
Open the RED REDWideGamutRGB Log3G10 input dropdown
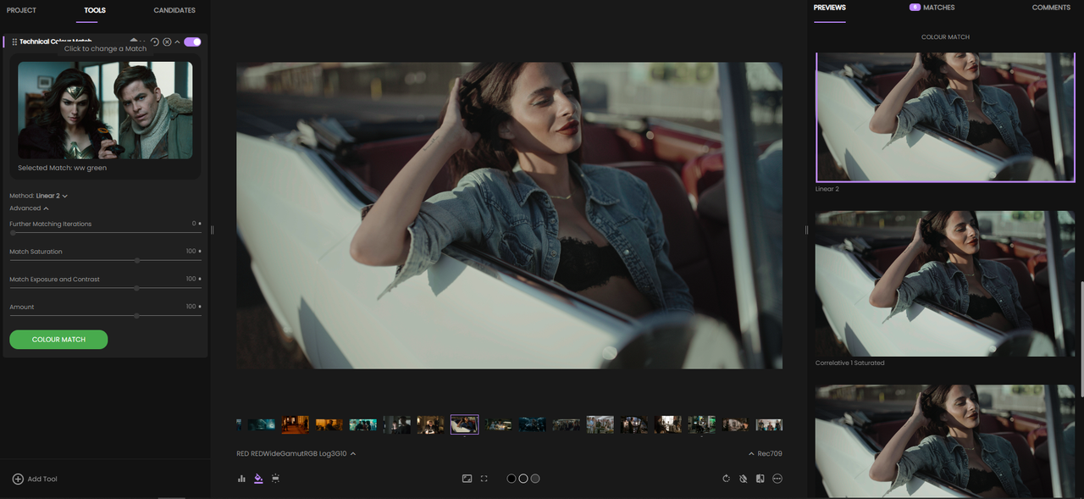(x=296, y=453)
